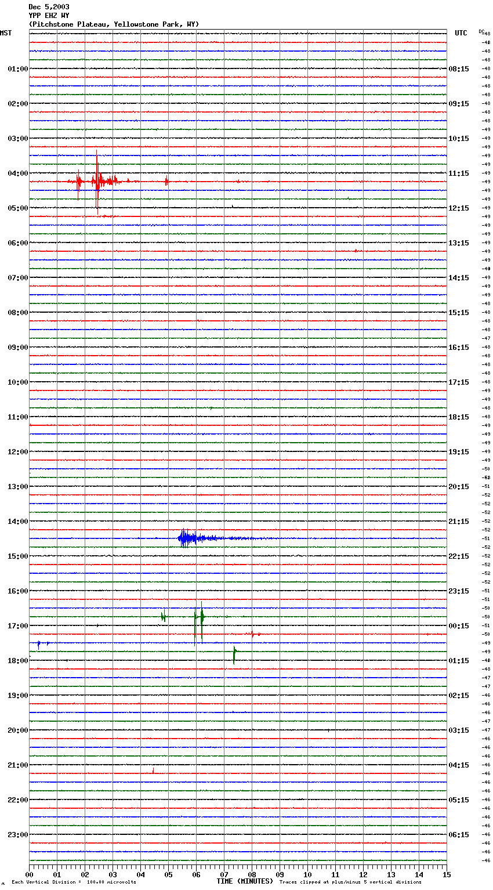Click minute 03 on the bottom axis

click(113, 874)
